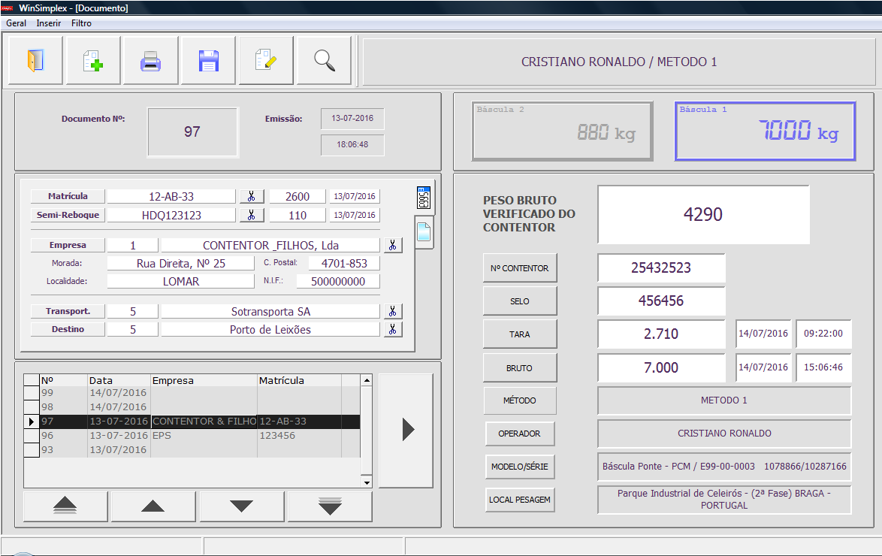Click the MODELO/SÉRIE button
The height and width of the screenshot is (556, 882).
coord(520,467)
